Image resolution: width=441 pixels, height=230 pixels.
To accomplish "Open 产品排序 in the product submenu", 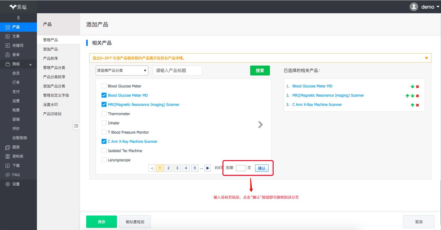I will tap(50, 58).
